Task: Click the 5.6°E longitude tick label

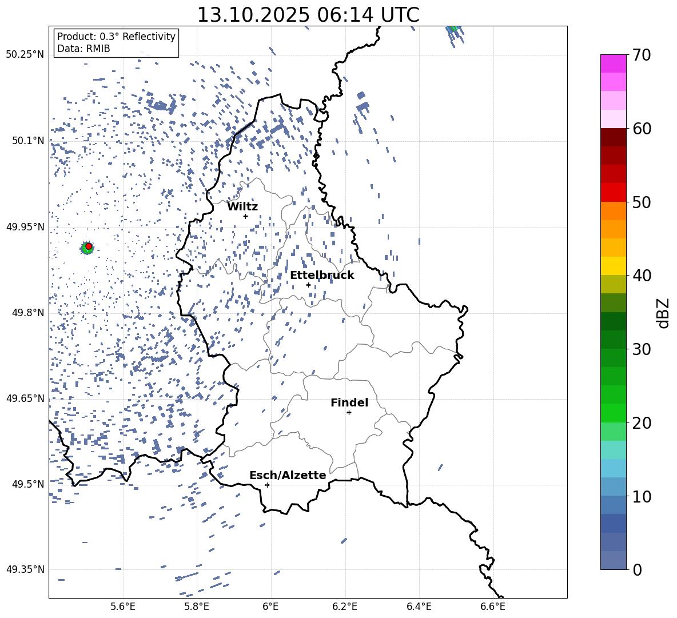Action: tap(123, 607)
